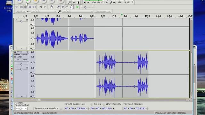
Task: Click the 10,0 mark on the timeline ruler
Action: click(147, 16)
